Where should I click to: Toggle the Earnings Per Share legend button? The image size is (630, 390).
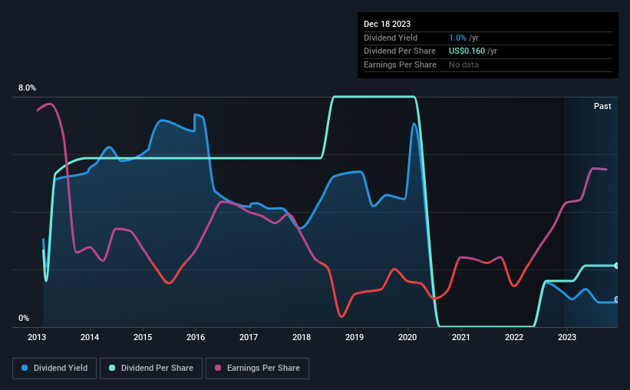point(257,369)
